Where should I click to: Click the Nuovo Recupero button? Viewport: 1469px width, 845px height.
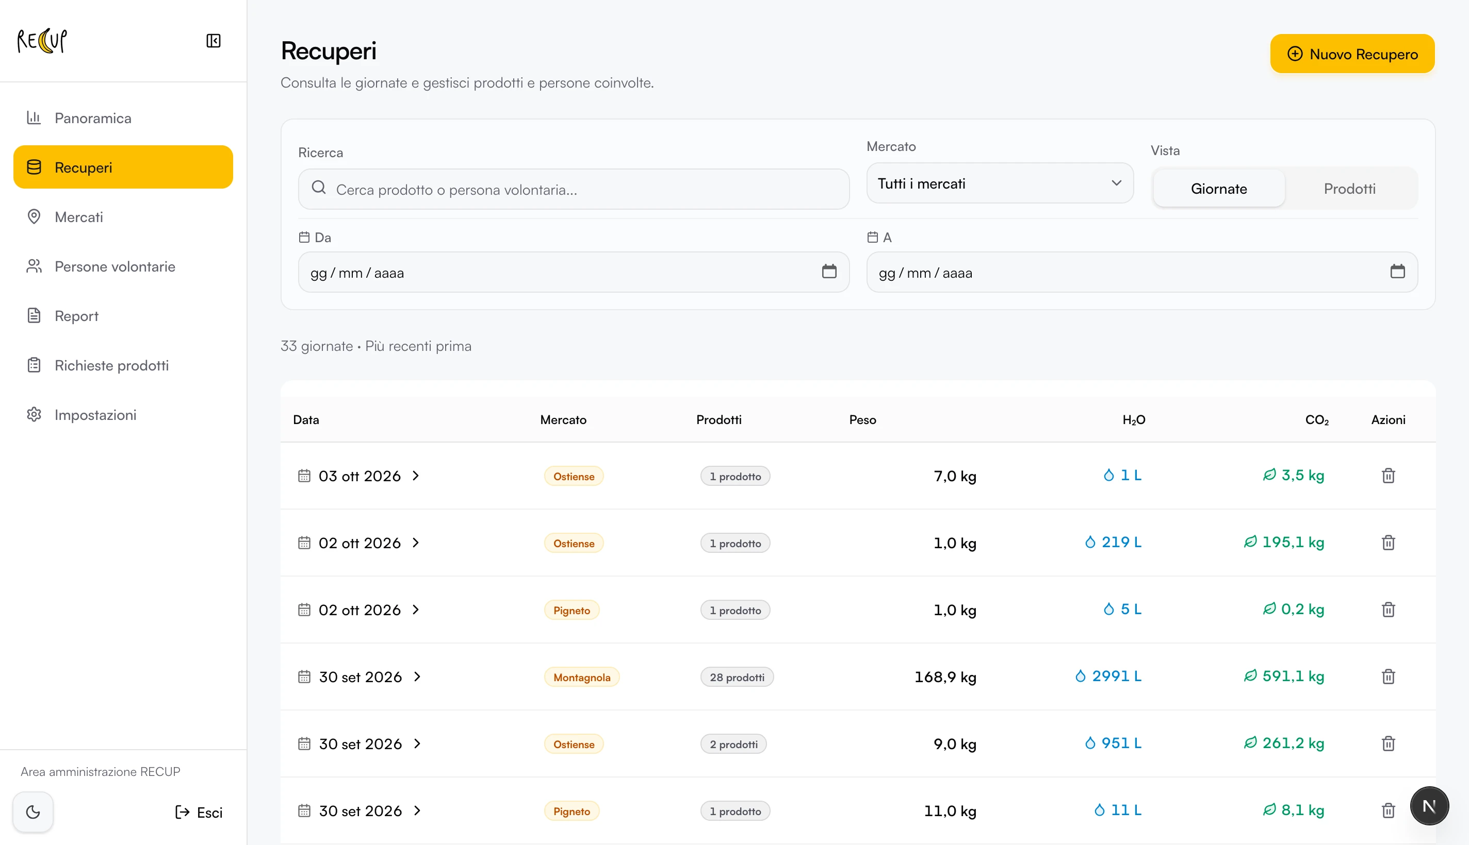(x=1352, y=54)
